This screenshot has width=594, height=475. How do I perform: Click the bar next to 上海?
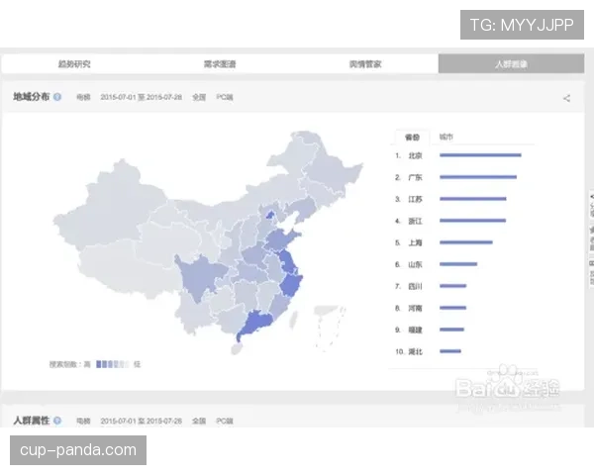[466, 242]
